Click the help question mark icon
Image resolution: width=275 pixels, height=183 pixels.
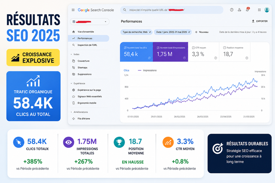coord(232,10)
